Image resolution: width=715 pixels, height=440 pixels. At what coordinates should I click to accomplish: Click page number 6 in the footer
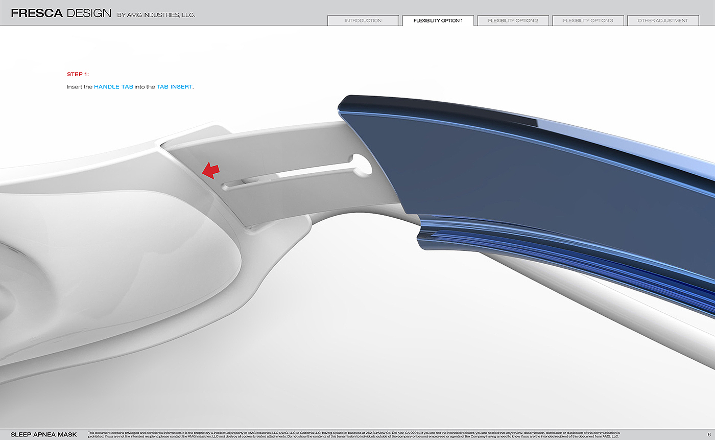pos(709,434)
